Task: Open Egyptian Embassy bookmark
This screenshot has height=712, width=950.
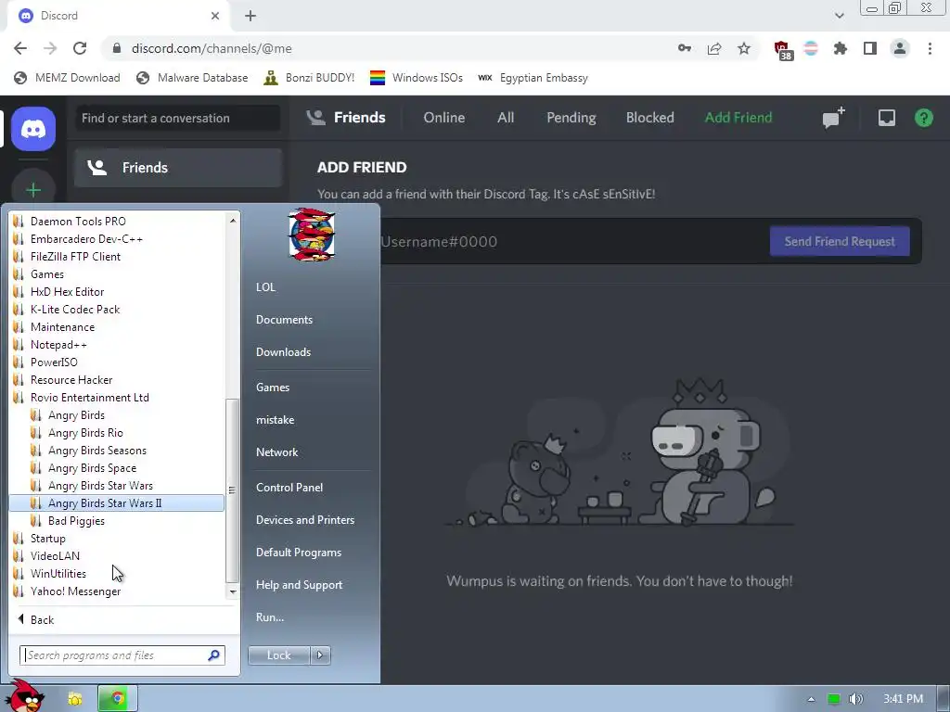Action: [533, 78]
